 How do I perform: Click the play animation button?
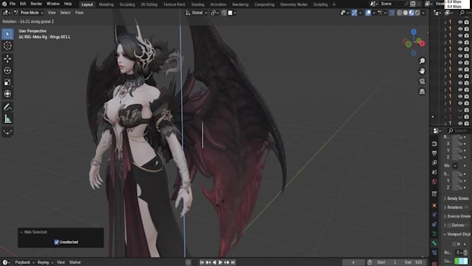tap(220, 263)
